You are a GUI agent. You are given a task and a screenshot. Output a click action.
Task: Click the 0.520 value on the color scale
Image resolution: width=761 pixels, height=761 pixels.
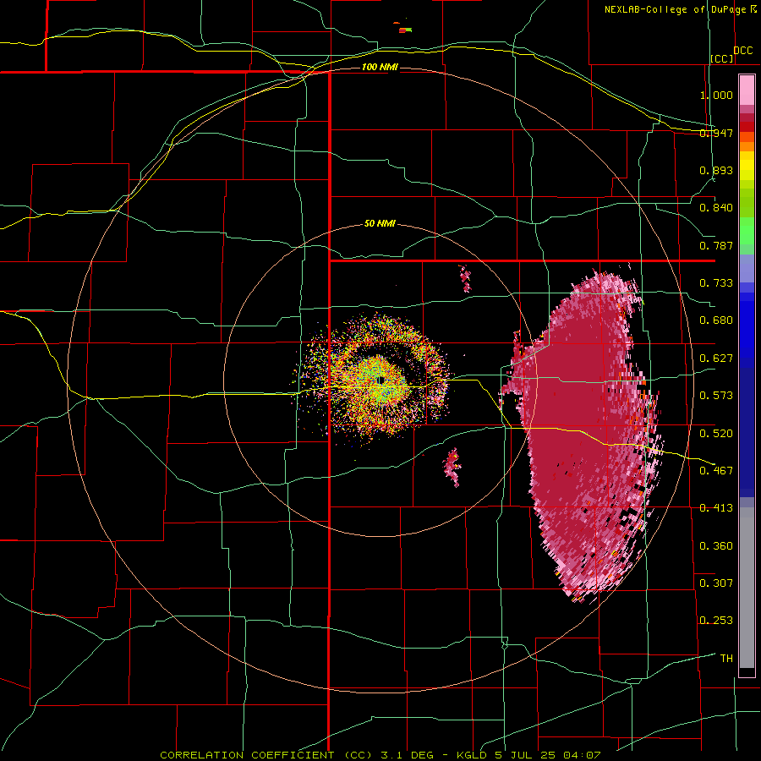[x=716, y=434]
